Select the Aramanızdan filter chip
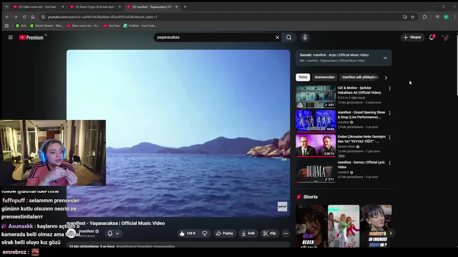Viewport: 458px width, 257px height. click(325, 77)
